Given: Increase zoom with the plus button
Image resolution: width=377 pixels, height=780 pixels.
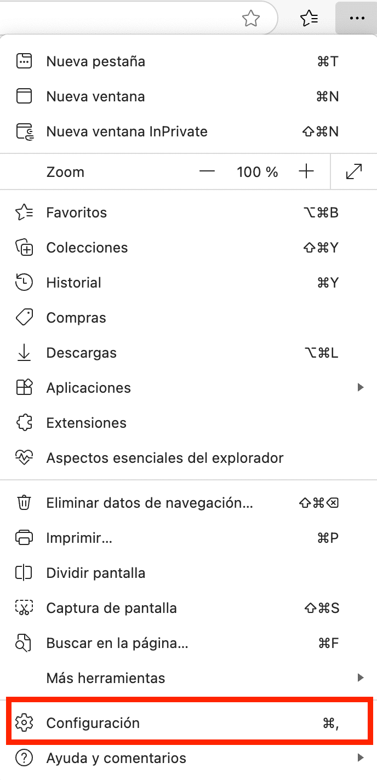Looking at the screenshot, I should pyautogui.click(x=306, y=172).
